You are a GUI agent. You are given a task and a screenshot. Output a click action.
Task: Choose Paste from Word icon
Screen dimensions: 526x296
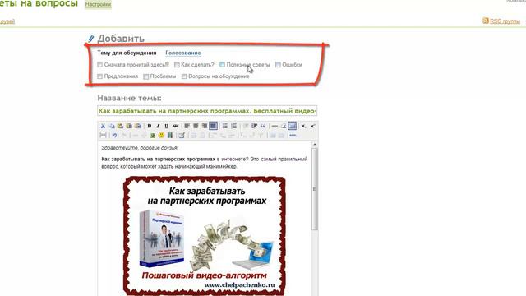click(x=137, y=126)
